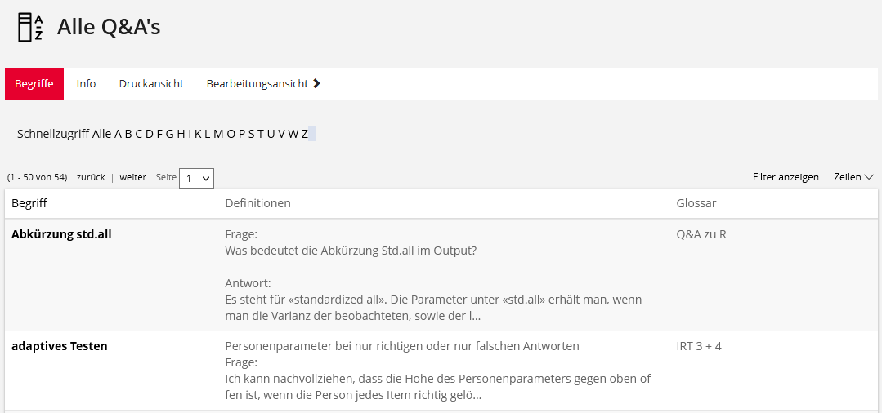The height and width of the screenshot is (413, 882).
Task: Show the filter via Filter anzeigen
Action: click(786, 177)
